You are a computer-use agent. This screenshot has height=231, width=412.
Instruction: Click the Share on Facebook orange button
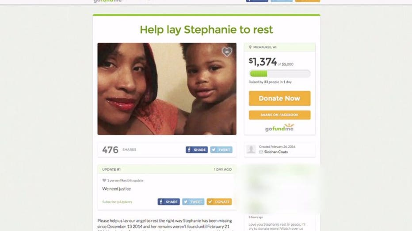pyautogui.click(x=279, y=115)
